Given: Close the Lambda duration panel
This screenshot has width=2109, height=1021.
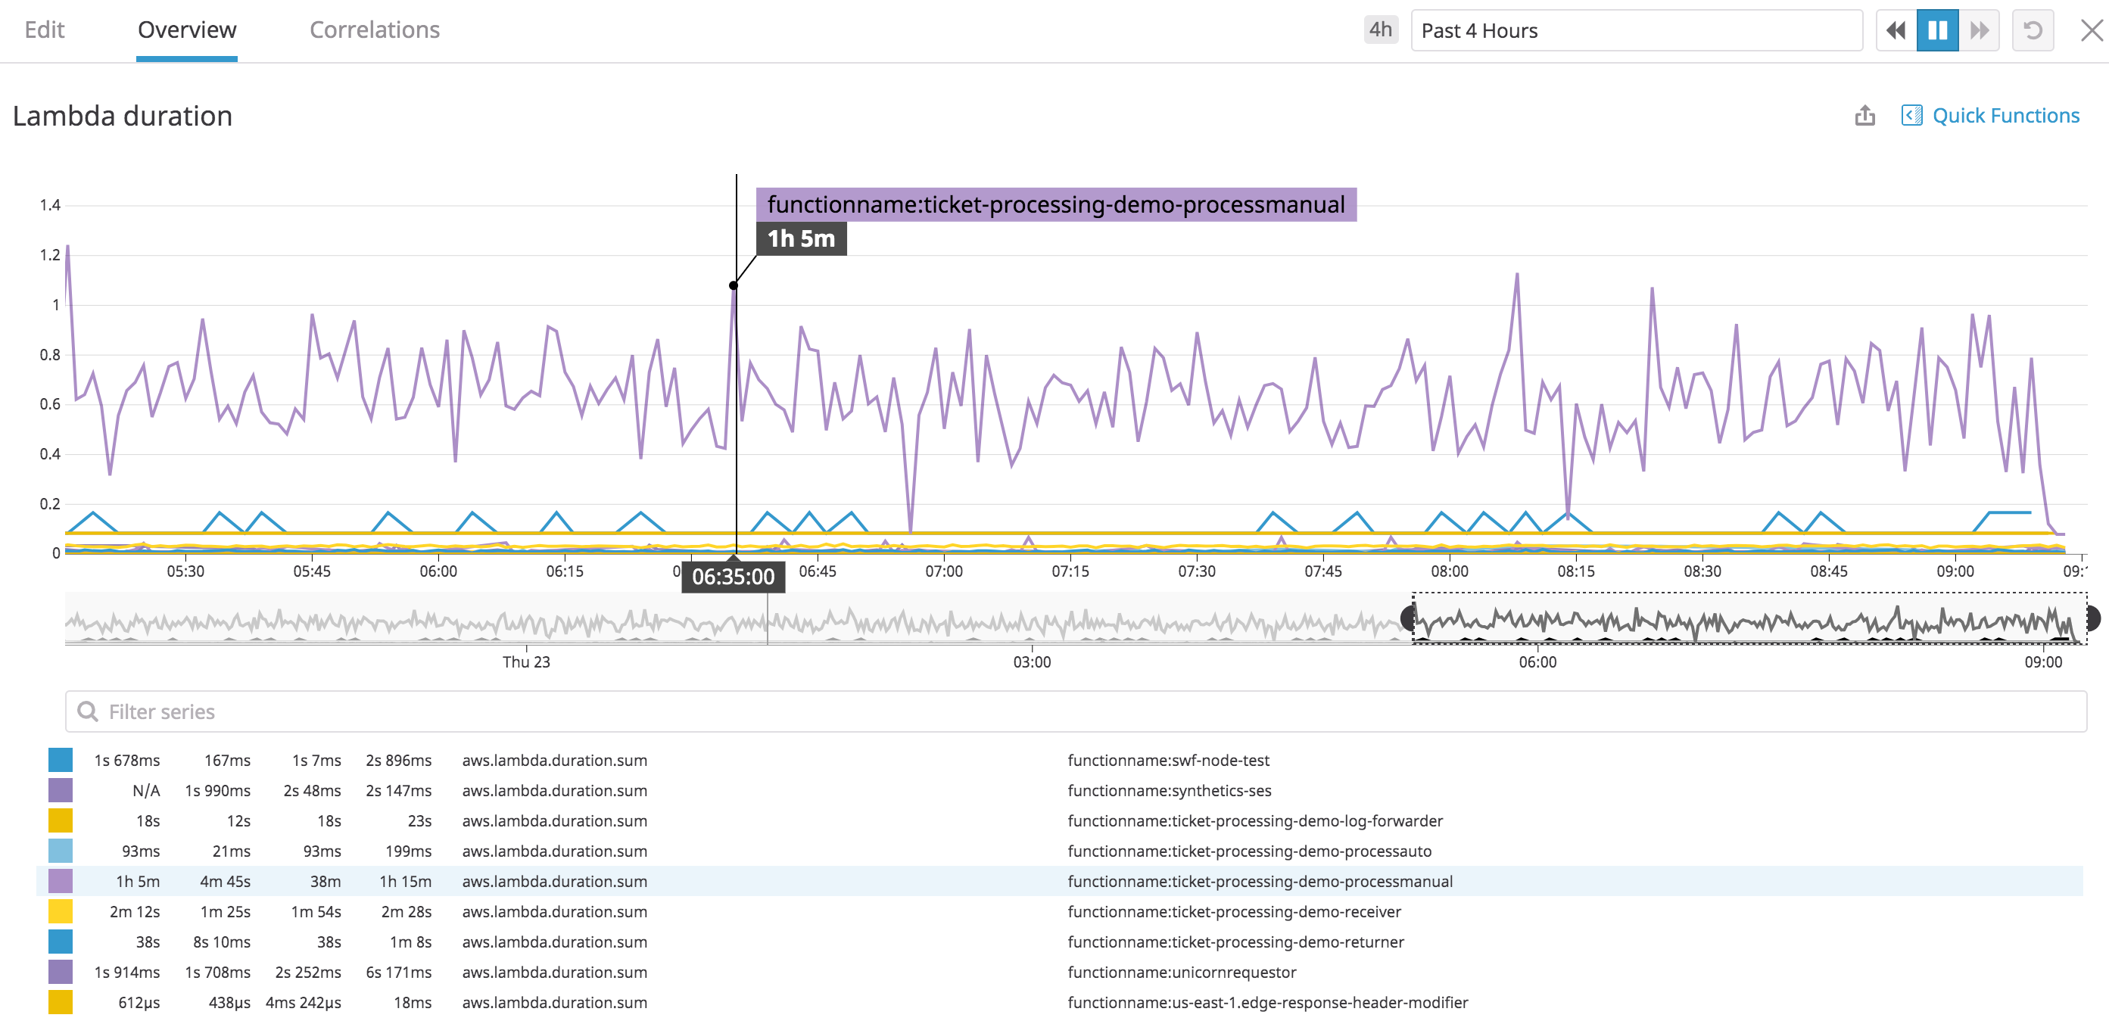Looking at the screenshot, I should (2092, 30).
